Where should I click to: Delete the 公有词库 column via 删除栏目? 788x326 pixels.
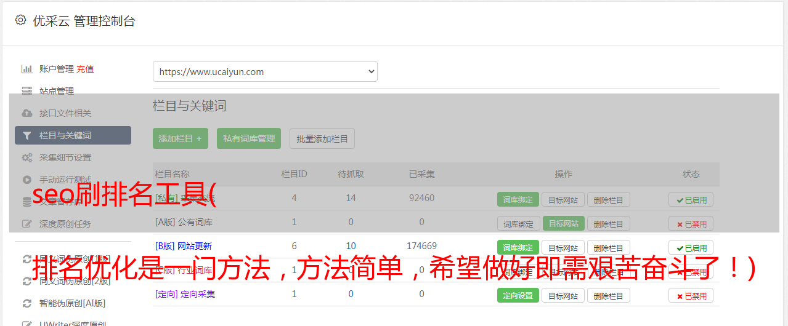pos(608,223)
